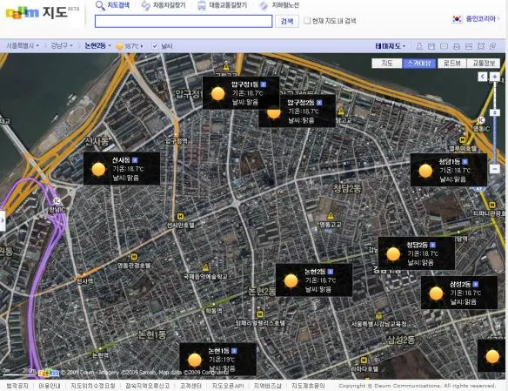Expand the 압구정1동 weather card arrow
The height and width of the screenshot is (391, 508).
coord(264,84)
